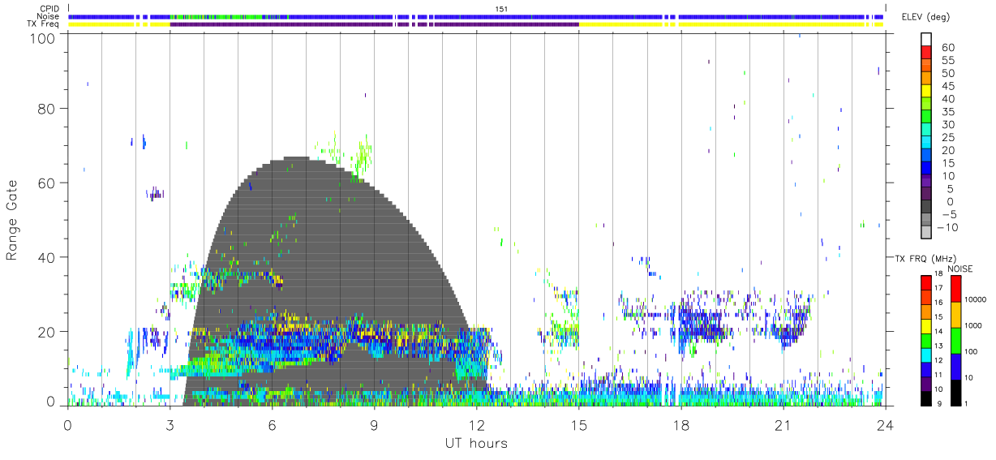Click the blue 15–20 swatch in ELEV colorbar
This screenshot has height=460, width=996.
pyautogui.click(x=926, y=156)
